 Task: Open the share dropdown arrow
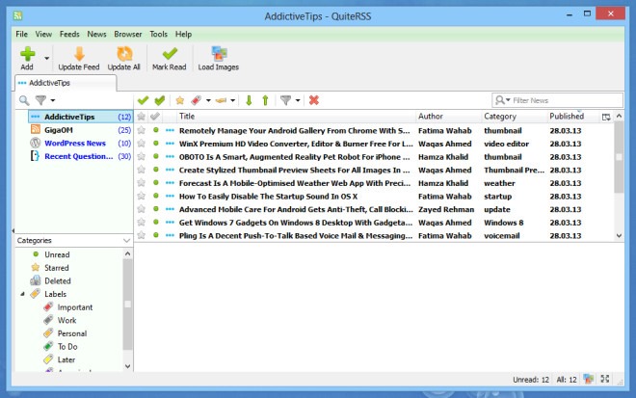click(x=233, y=100)
